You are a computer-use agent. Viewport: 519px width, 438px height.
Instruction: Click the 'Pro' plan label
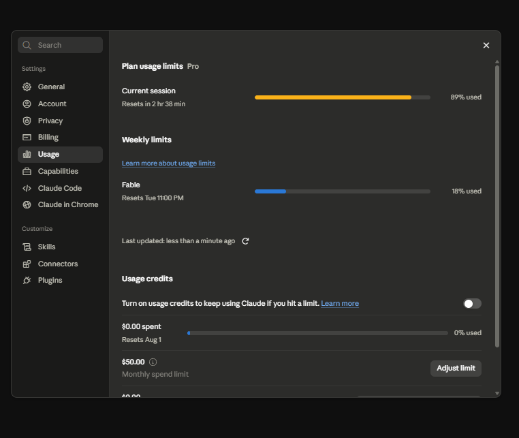click(193, 67)
